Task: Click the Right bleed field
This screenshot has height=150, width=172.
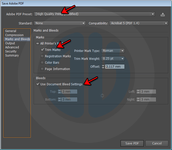Action: 148,99
